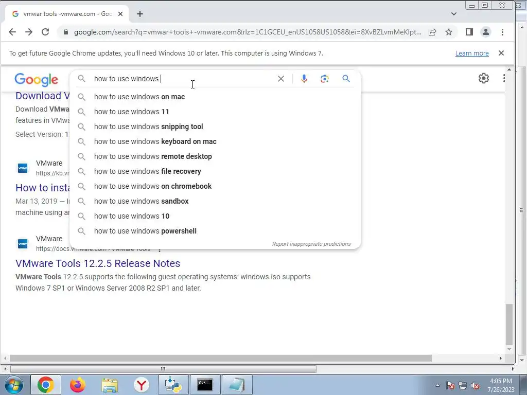Click Report inappropriate predictions
The image size is (527, 395).
pos(311,244)
